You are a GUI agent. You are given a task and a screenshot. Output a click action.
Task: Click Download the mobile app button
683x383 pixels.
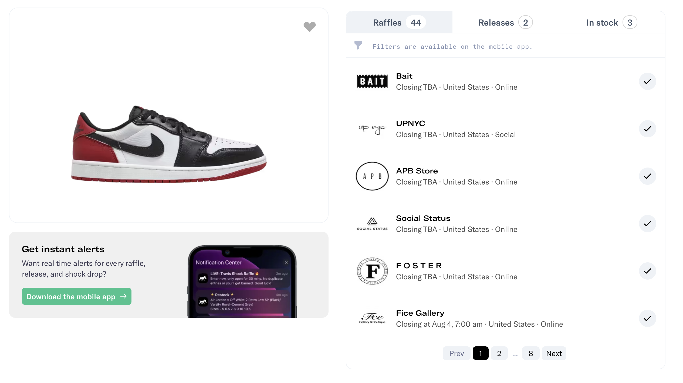click(76, 296)
